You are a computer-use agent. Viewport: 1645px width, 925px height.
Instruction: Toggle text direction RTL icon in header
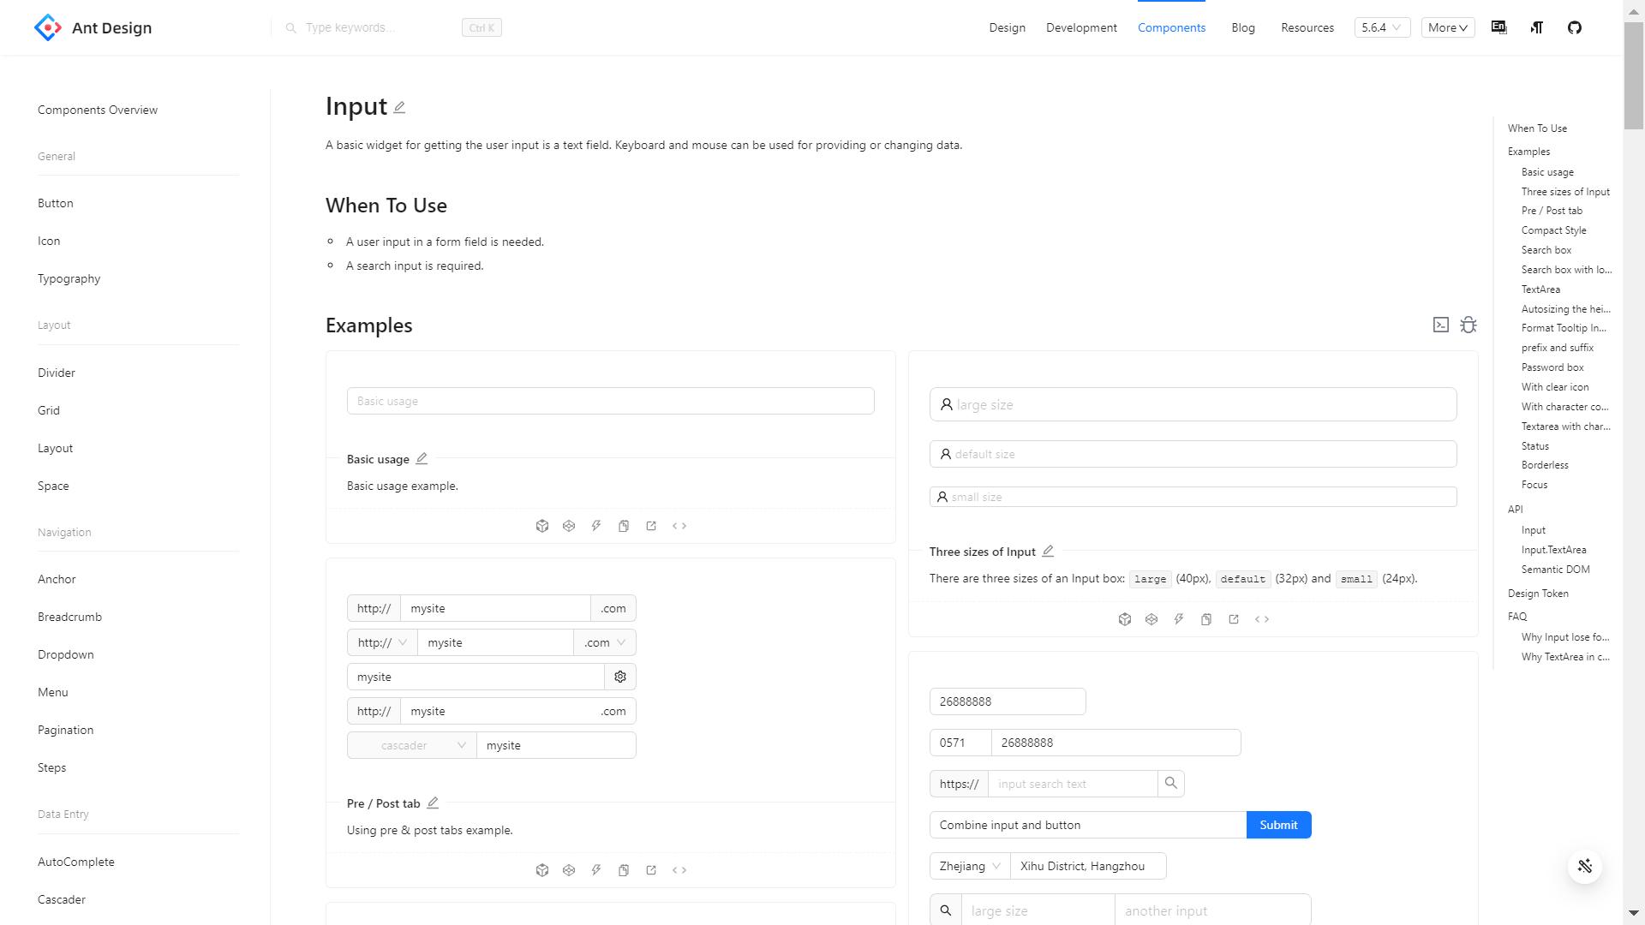click(x=1537, y=27)
